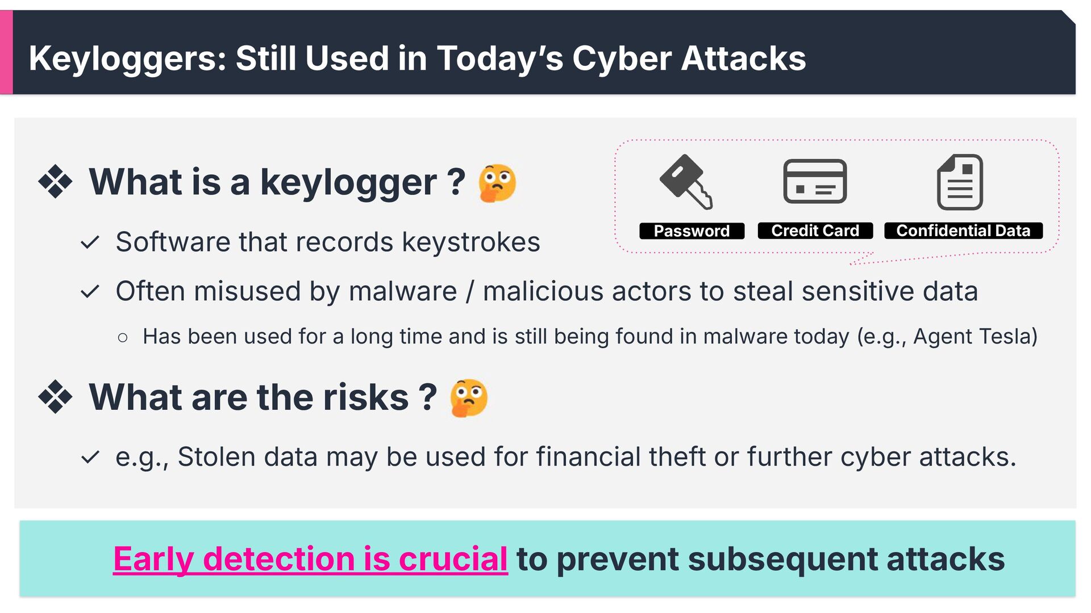The width and height of the screenshot is (1091, 613).
Task: Click the thinking emoji beside 'What are the risks ?'
Action: [x=469, y=398]
